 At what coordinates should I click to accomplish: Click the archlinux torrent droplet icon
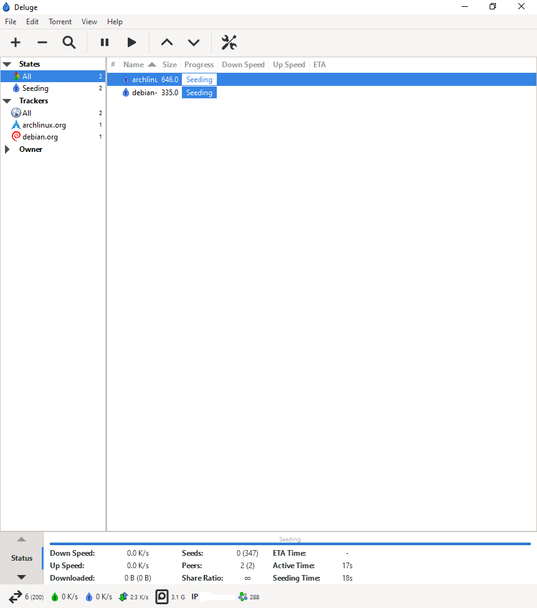(x=125, y=80)
